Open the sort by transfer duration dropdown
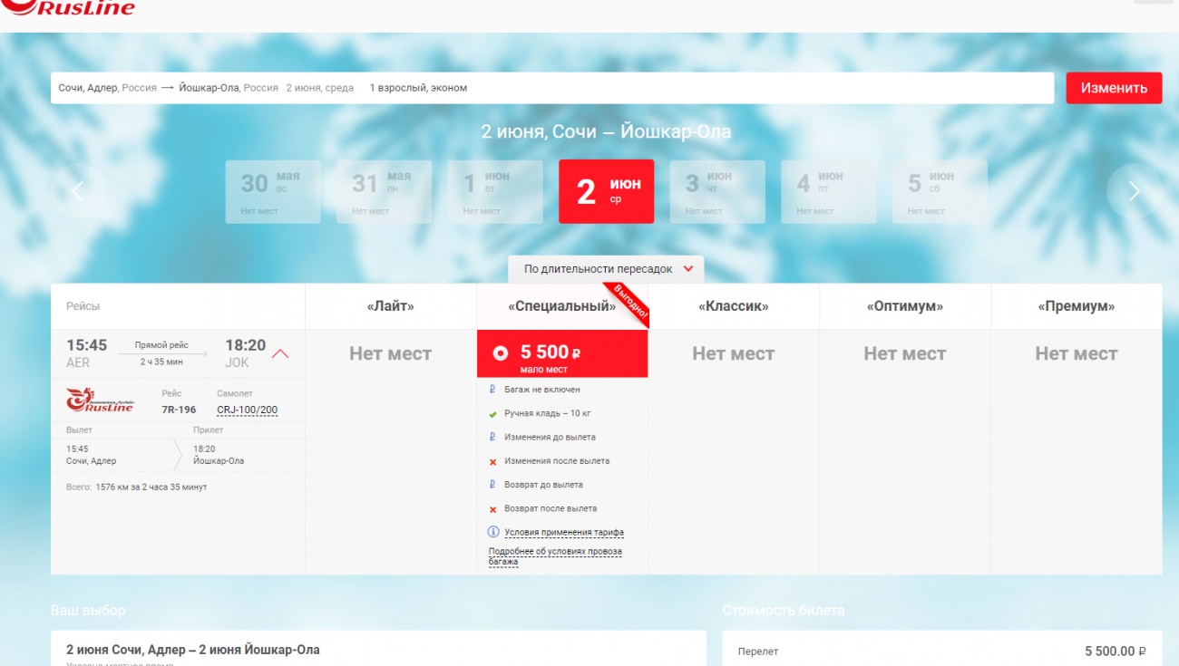 [x=606, y=269]
